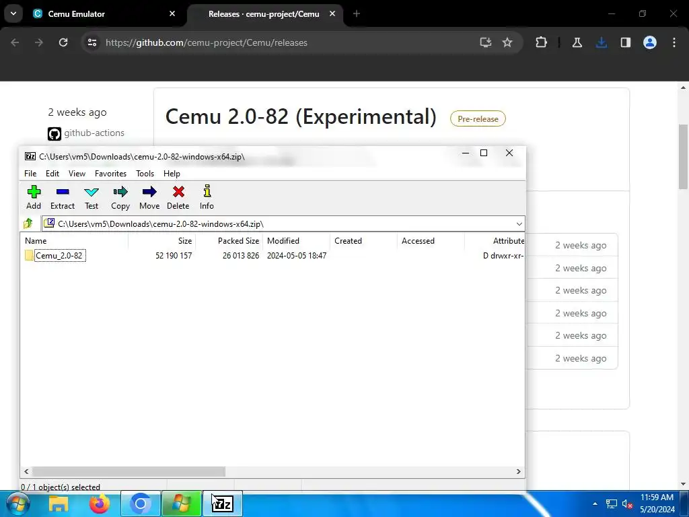The image size is (689, 517).
Task: Click the Chrome forward arrow
Action: [x=38, y=42]
